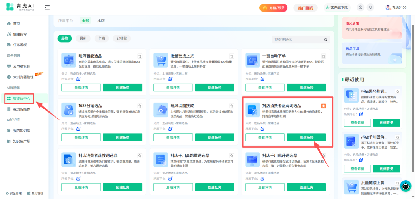Click the 1688分销选品 bag icon
Viewport: 415px width, 199px height.
[69, 110]
